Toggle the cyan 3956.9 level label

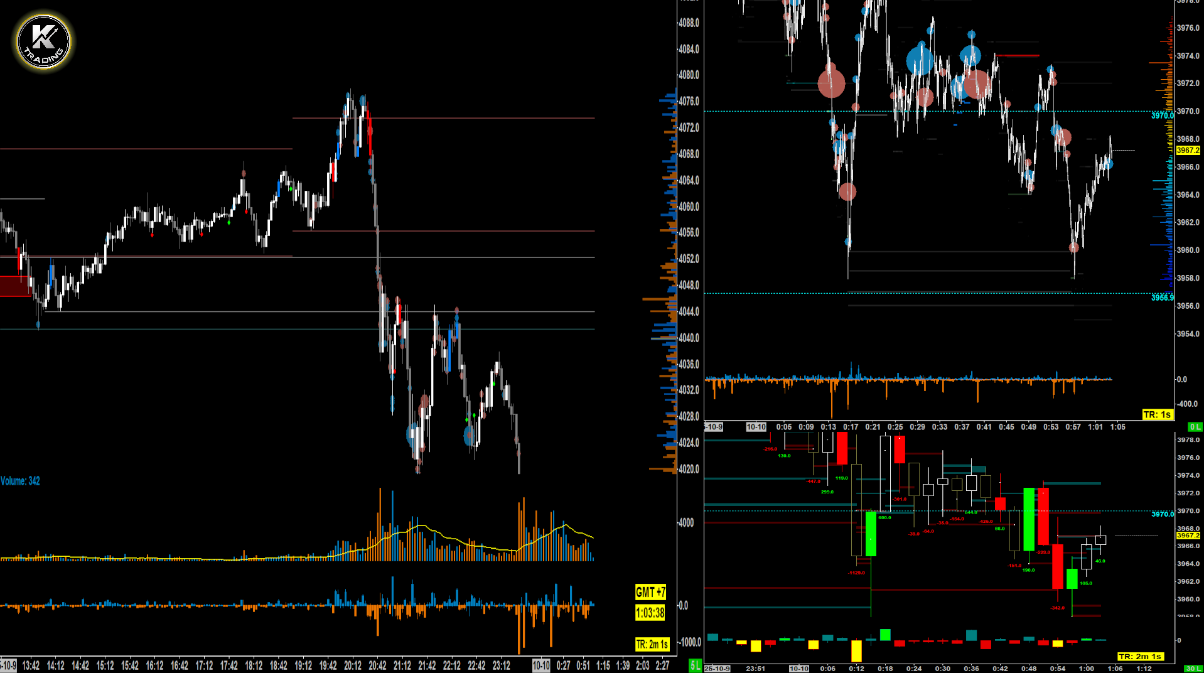pos(1162,298)
